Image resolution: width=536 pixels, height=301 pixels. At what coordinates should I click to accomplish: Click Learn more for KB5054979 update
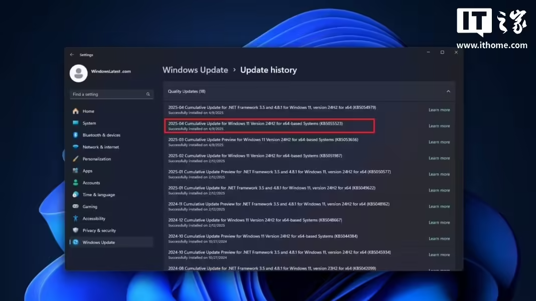[x=439, y=110]
